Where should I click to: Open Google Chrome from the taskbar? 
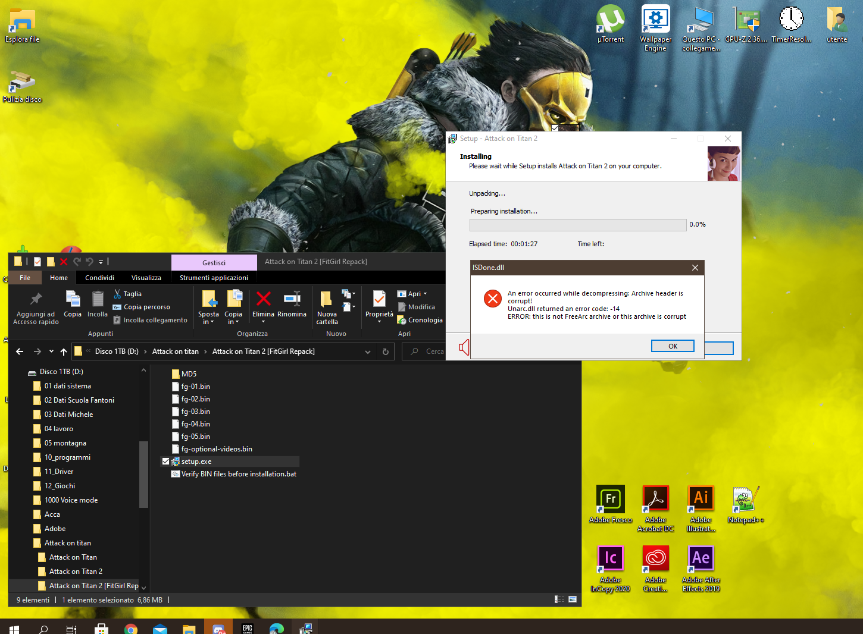click(131, 628)
